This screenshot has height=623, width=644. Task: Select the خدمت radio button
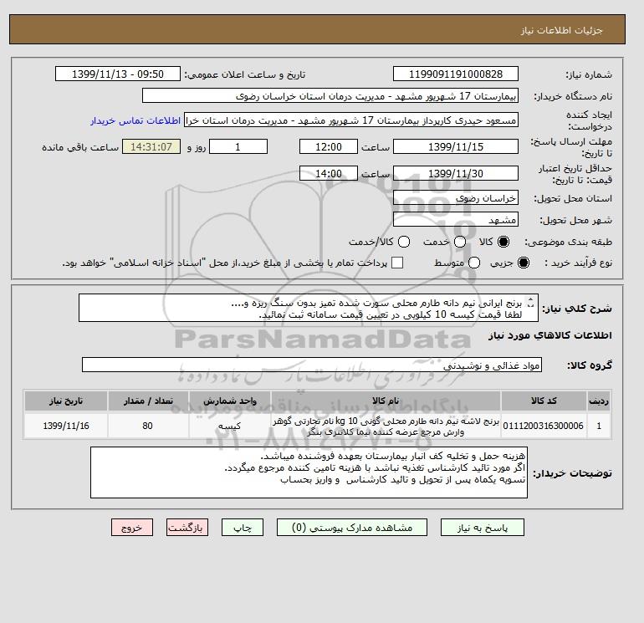coord(460,242)
